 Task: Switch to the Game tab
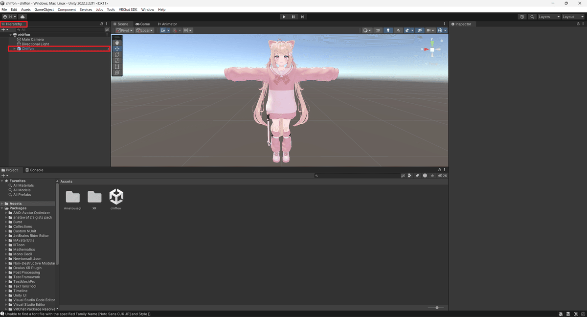(142, 24)
